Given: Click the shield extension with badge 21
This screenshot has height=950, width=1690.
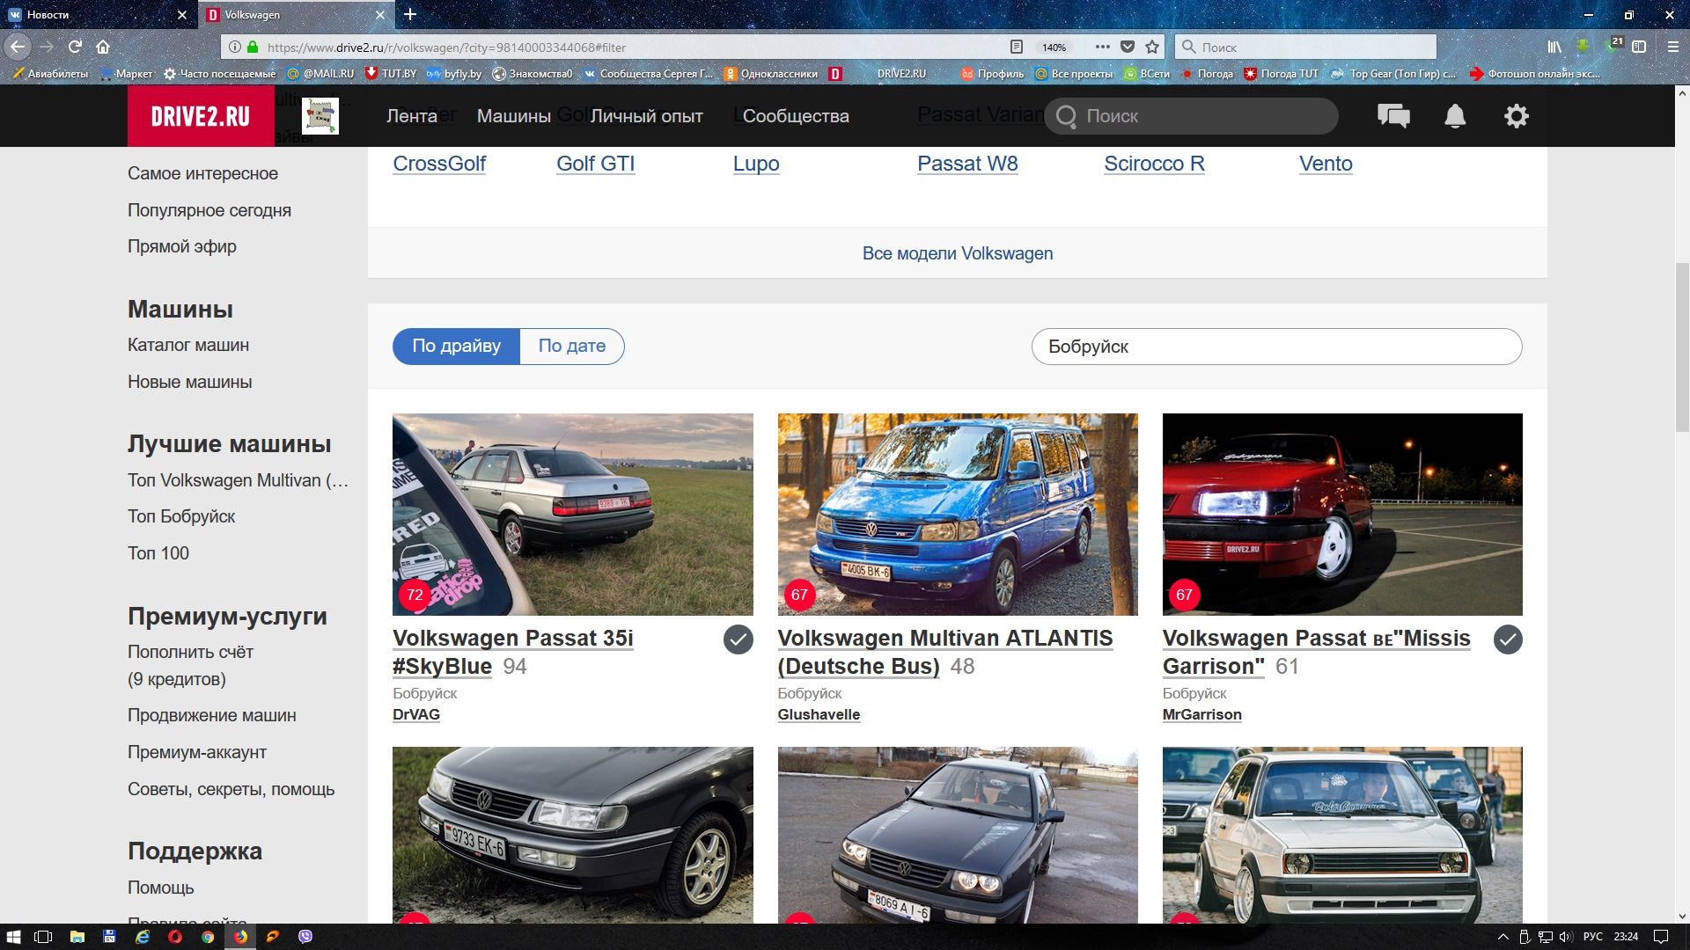Looking at the screenshot, I should pyautogui.click(x=1613, y=46).
